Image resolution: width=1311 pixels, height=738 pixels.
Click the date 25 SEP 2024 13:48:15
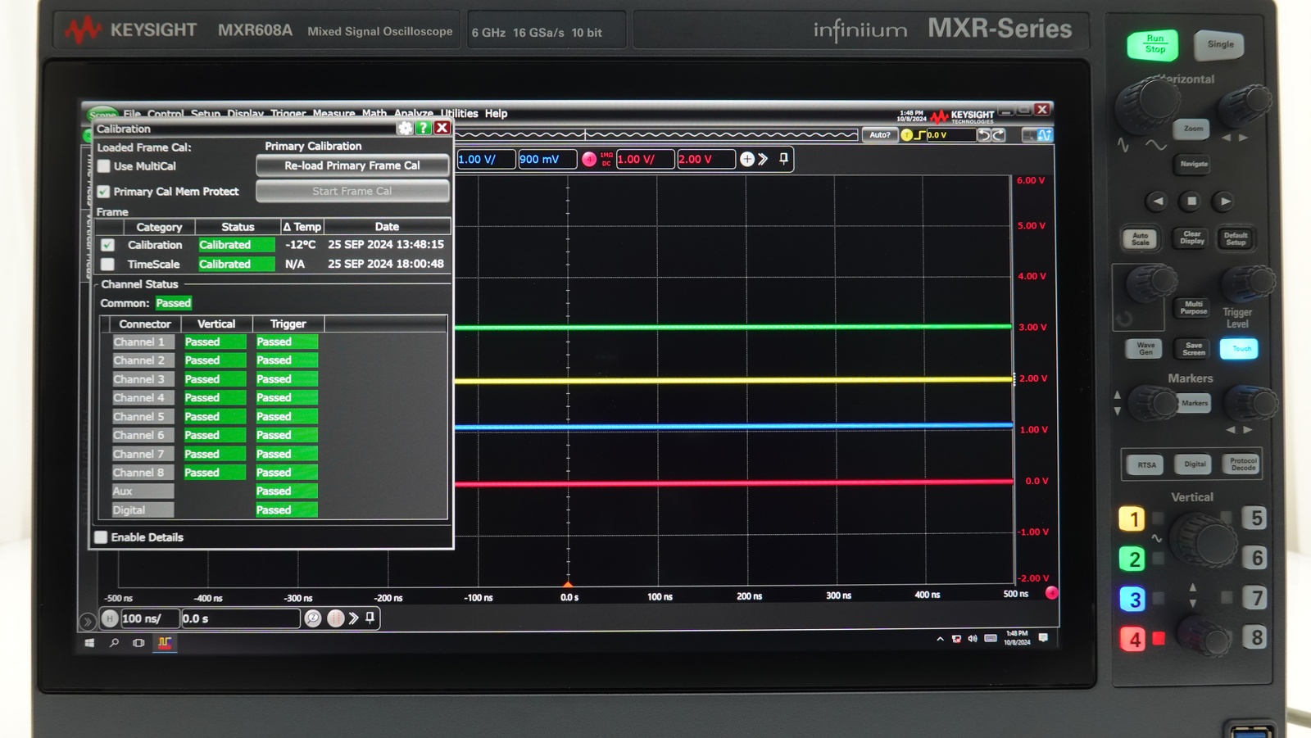click(386, 244)
